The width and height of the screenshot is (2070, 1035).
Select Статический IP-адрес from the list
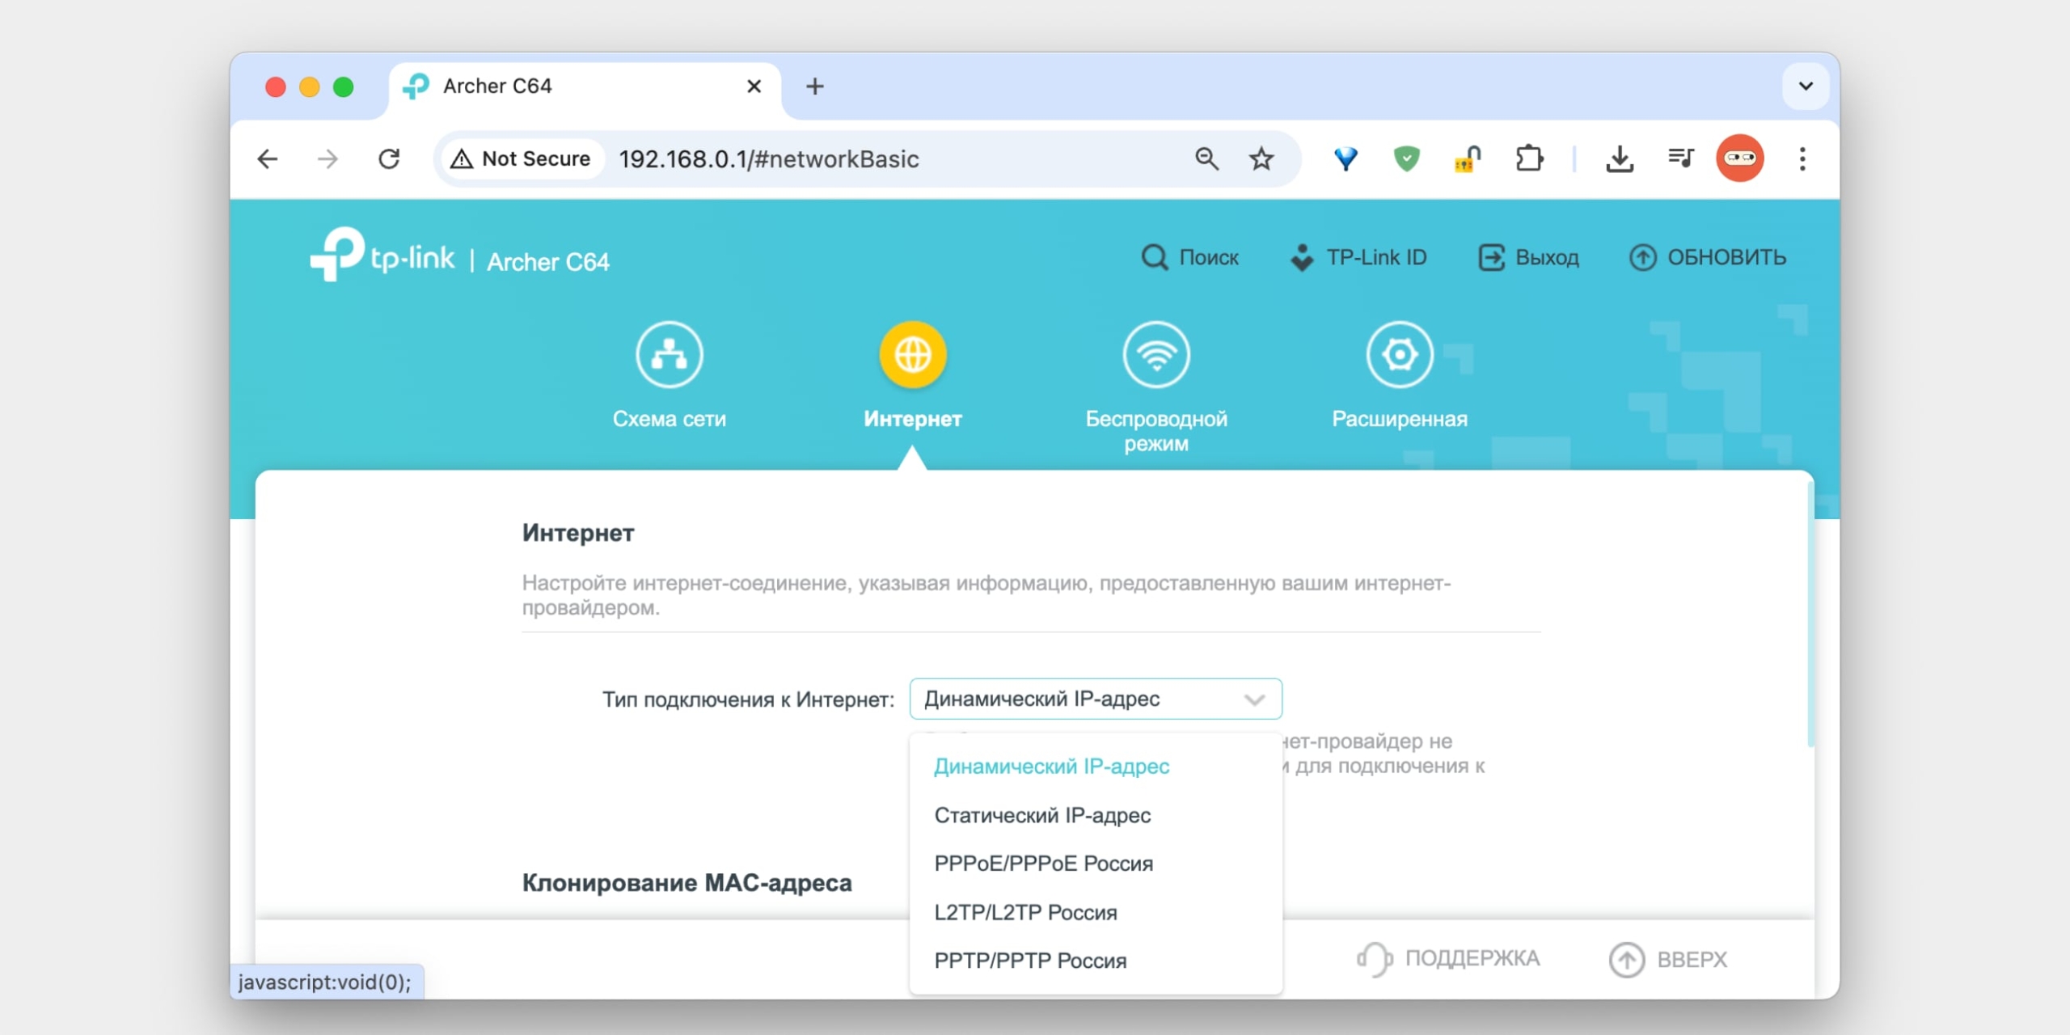click(1042, 815)
